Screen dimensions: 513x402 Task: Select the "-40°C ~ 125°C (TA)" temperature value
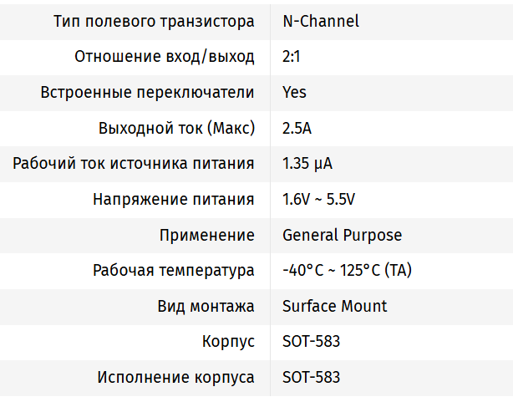(x=348, y=270)
